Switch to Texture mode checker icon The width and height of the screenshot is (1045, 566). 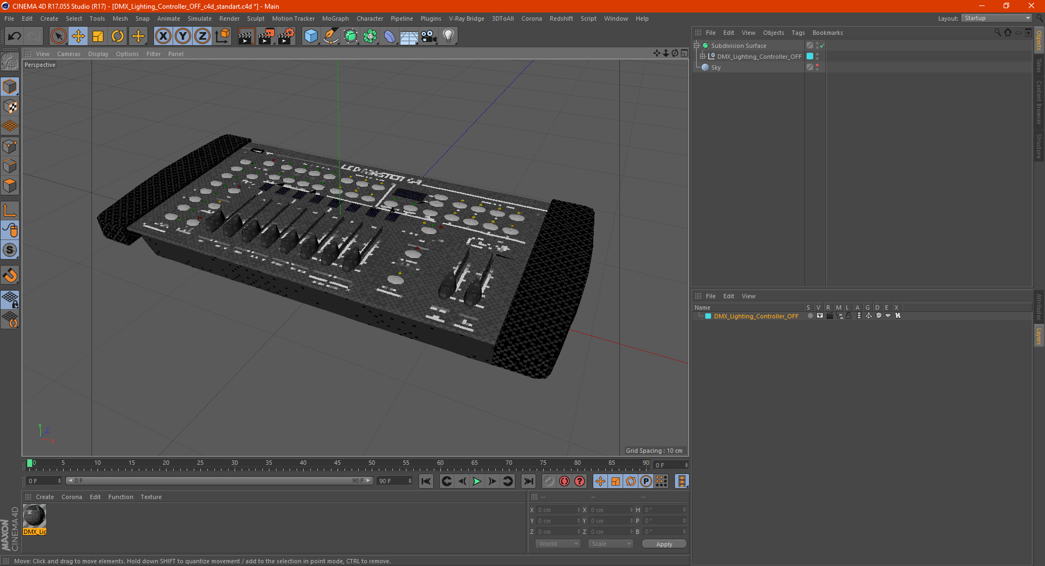point(10,107)
